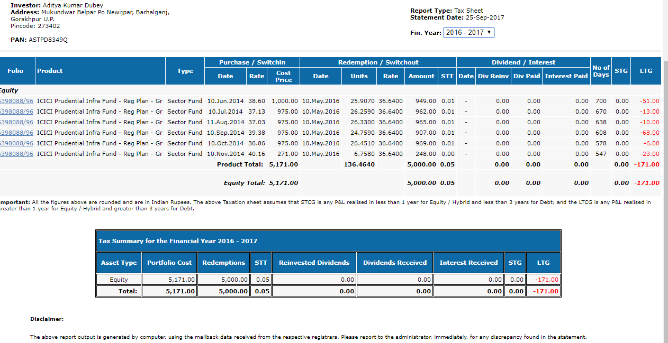Click the Dividends Received summary header
The height and width of the screenshot is (343, 668).
(x=395, y=263)
